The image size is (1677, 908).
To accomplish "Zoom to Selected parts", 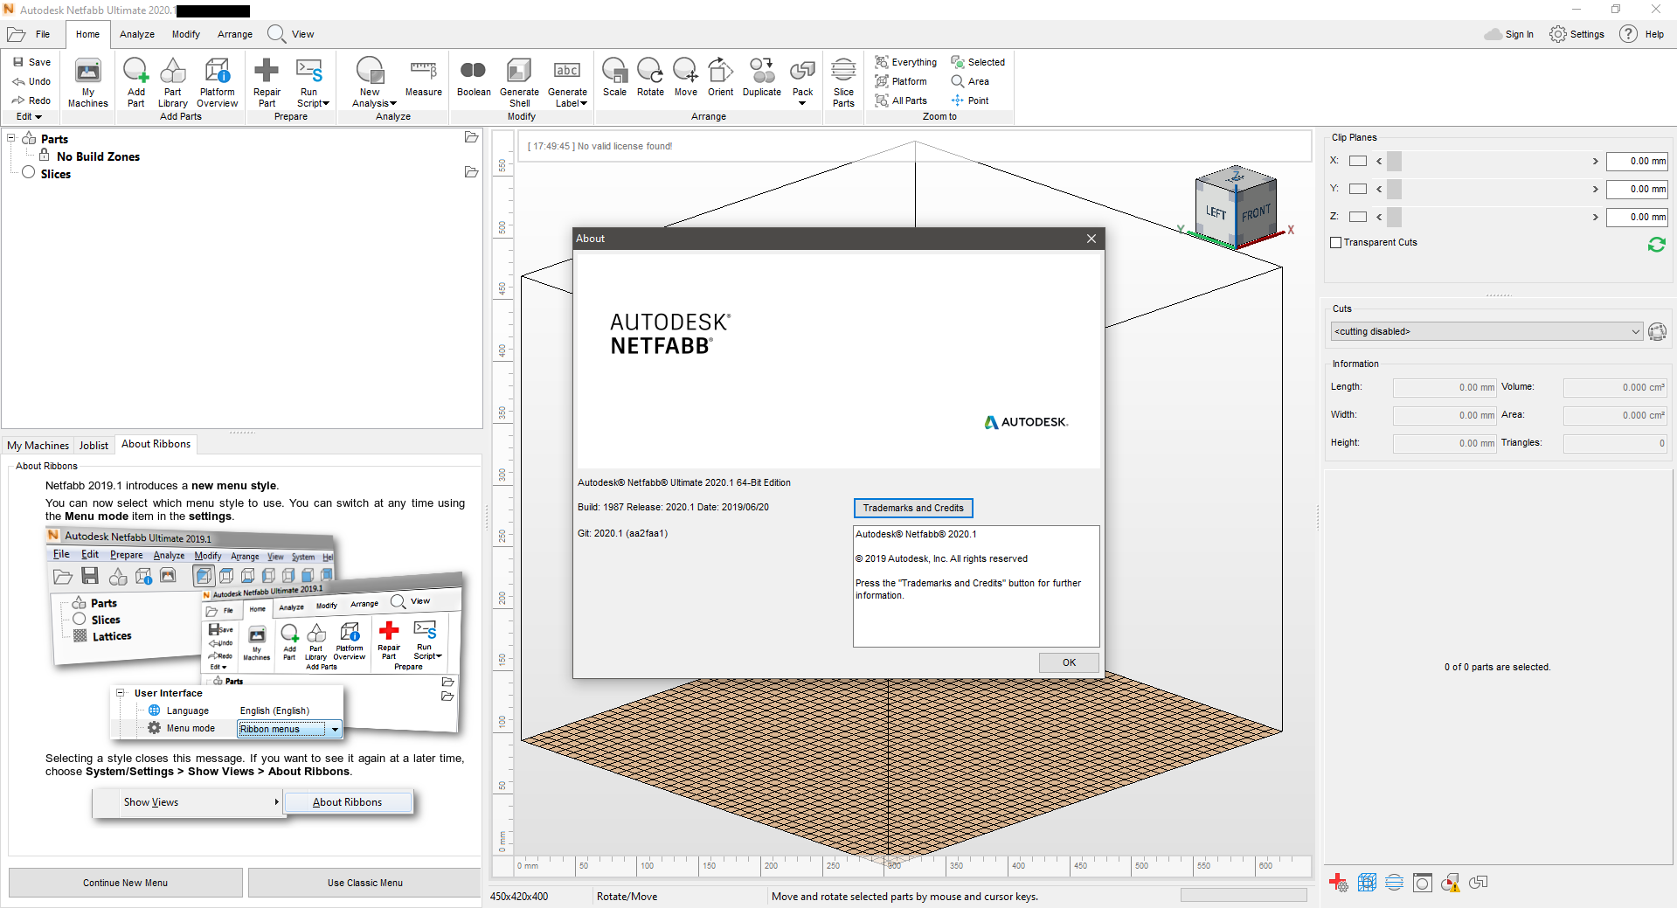I will (978, 62).
